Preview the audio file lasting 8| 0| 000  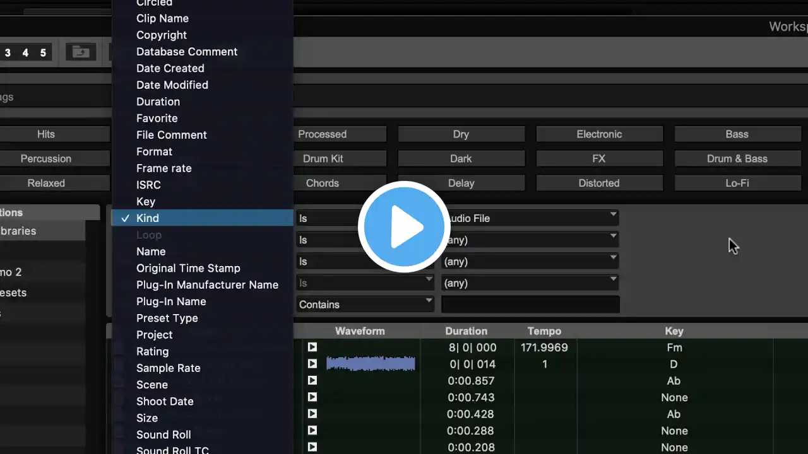pyautogui.click(x=312, y=347)
